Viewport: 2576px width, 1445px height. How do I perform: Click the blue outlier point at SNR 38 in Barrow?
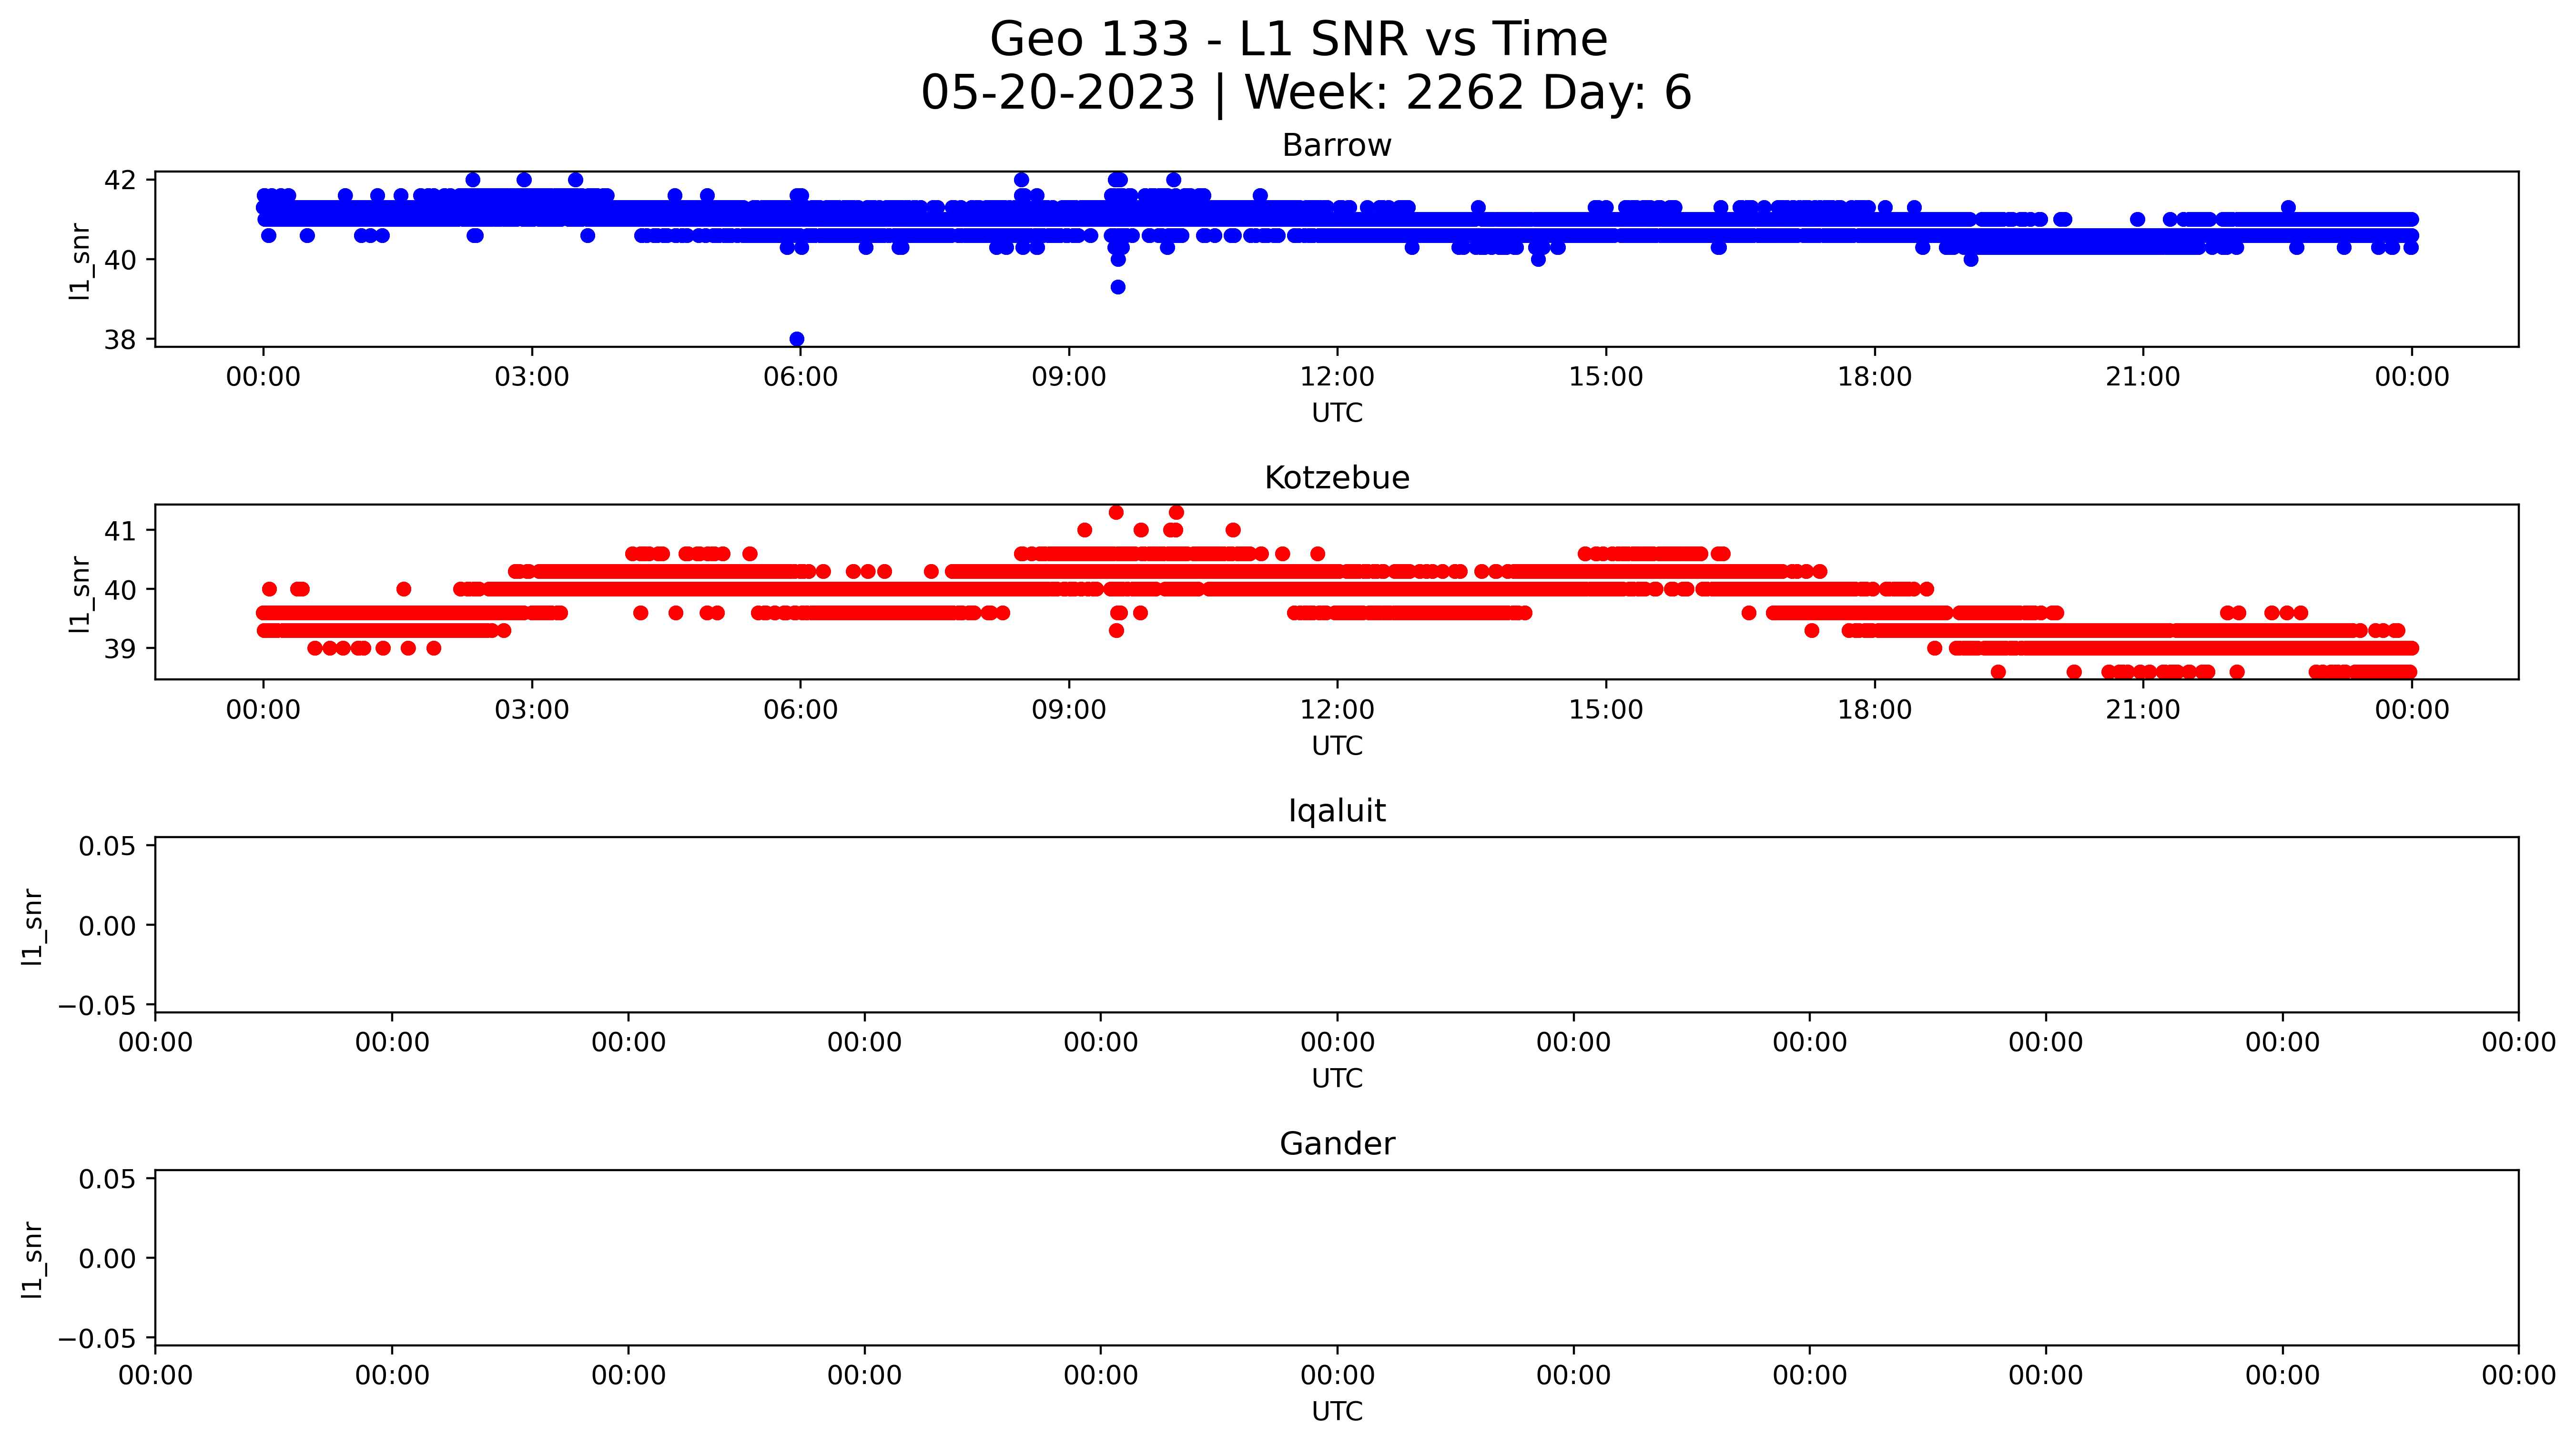[x=797, y=339]
